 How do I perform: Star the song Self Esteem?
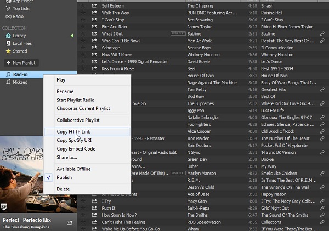click(83, 5)
